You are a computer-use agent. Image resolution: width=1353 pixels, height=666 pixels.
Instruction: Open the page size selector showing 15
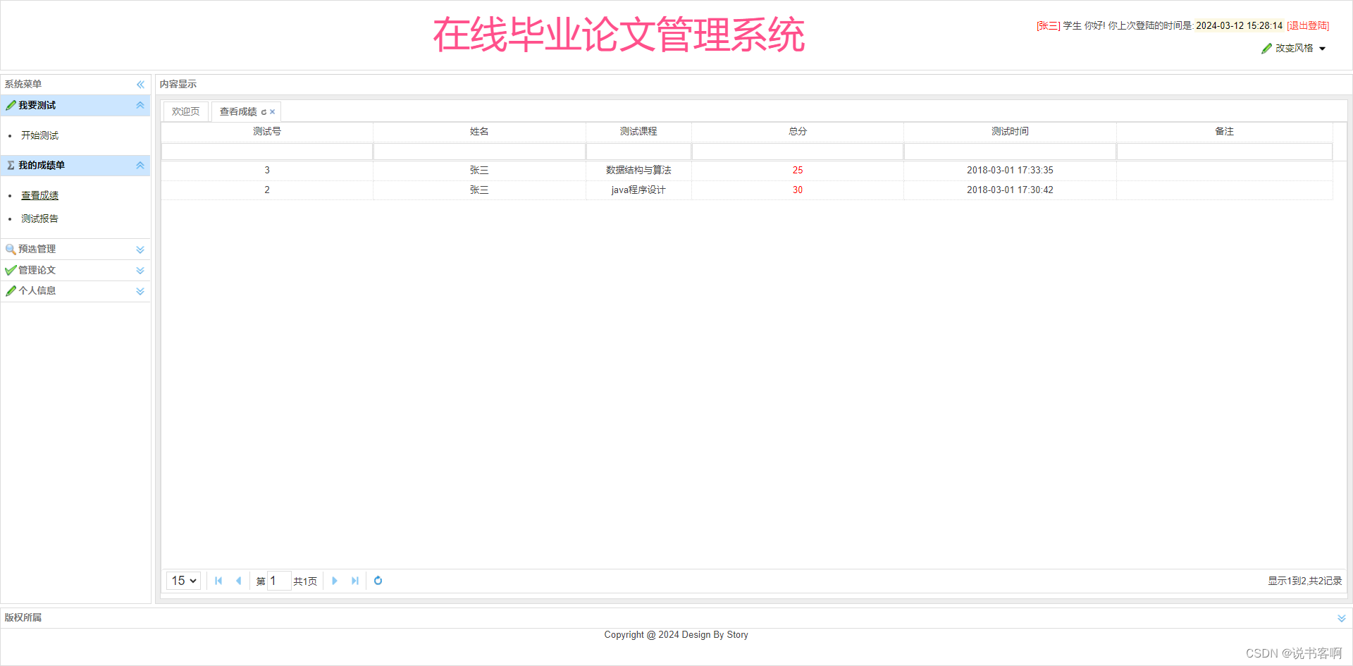point(184,581)
